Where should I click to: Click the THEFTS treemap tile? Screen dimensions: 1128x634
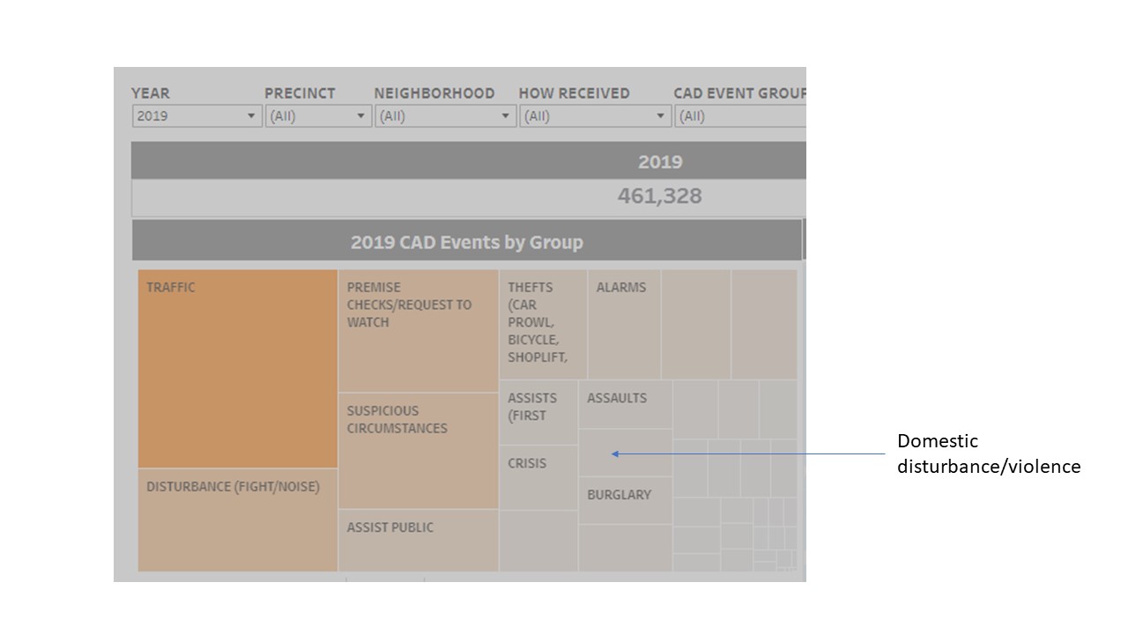point(543,324)
